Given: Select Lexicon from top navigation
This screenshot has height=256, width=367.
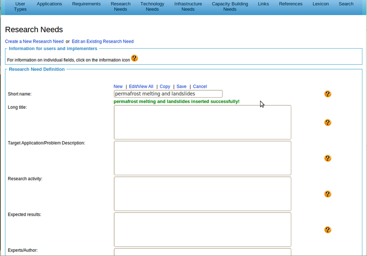Looking at the screenshot, I should tap(321, 4).
